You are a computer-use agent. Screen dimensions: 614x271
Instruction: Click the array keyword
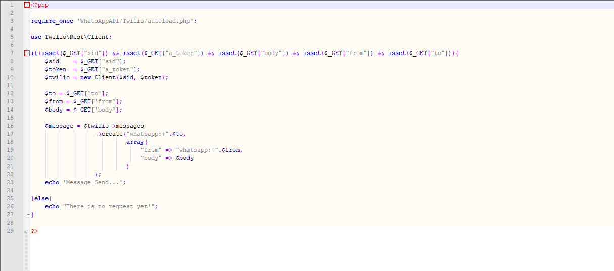135,142
